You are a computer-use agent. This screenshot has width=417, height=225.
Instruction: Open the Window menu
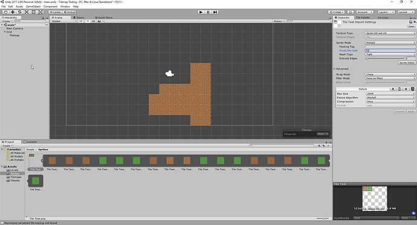coord(65,7)
